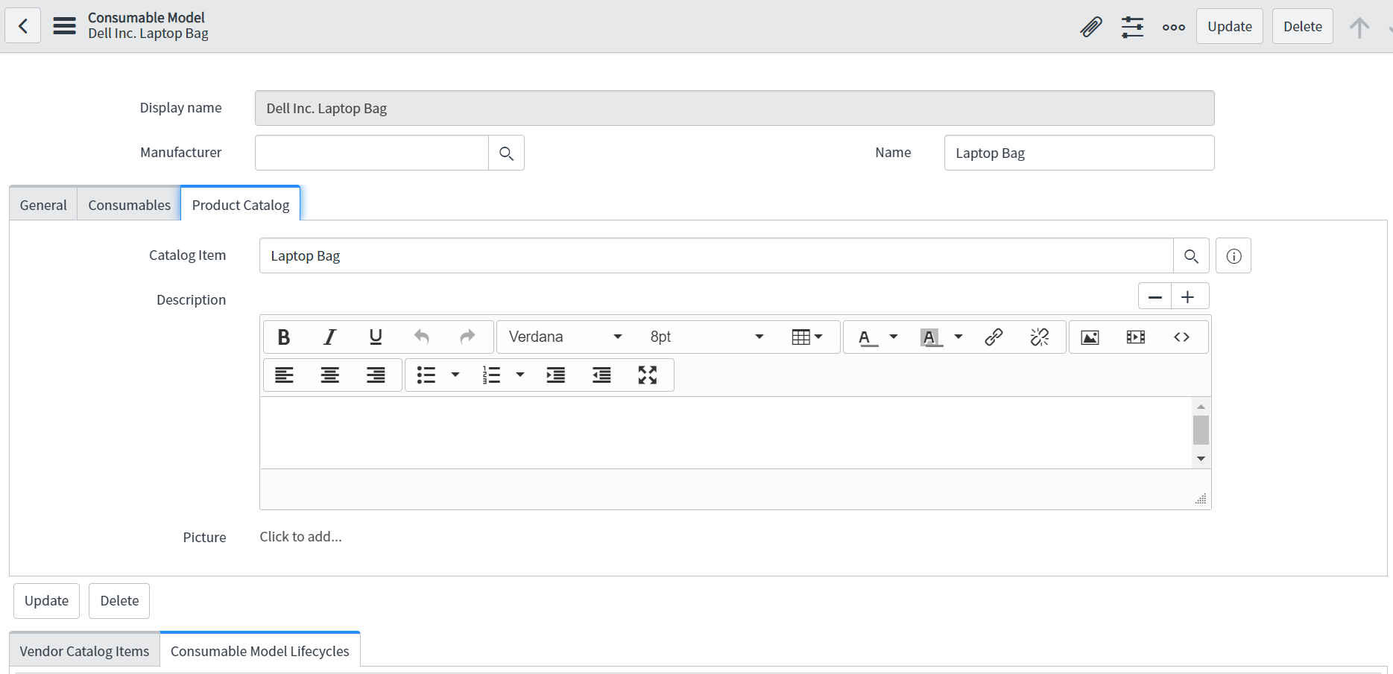Viewport: 1393px width, 674px height.
Task: Go back using the header back arrow
Action: pos(23,26)
